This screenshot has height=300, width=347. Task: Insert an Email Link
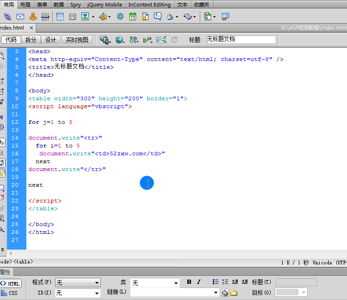pyautogui.click(x=20, y=17)
